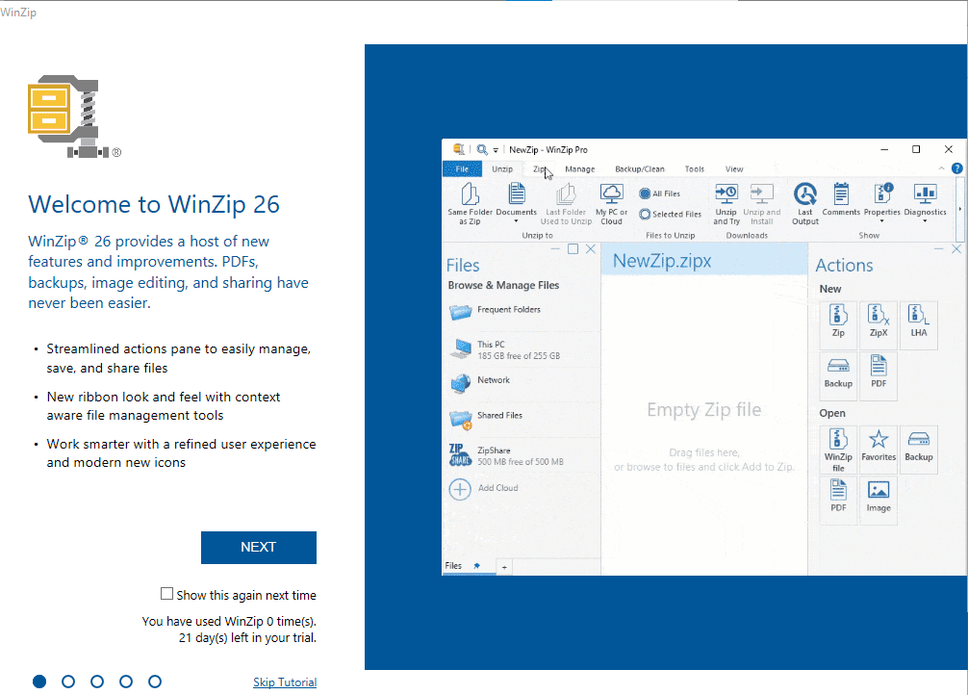Select the All Files radio option
This screenshot has height=695, width=968.
pos(659,193)
